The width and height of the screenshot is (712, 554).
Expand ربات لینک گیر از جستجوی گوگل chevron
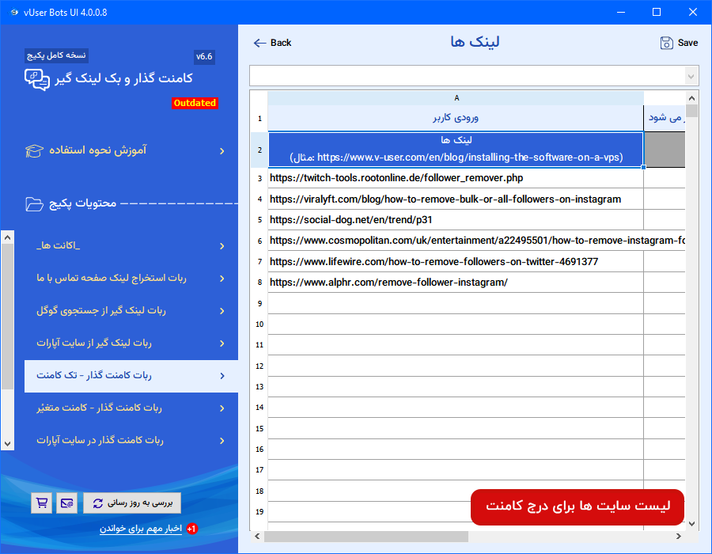pyautogui.click(x=222, y=311)
